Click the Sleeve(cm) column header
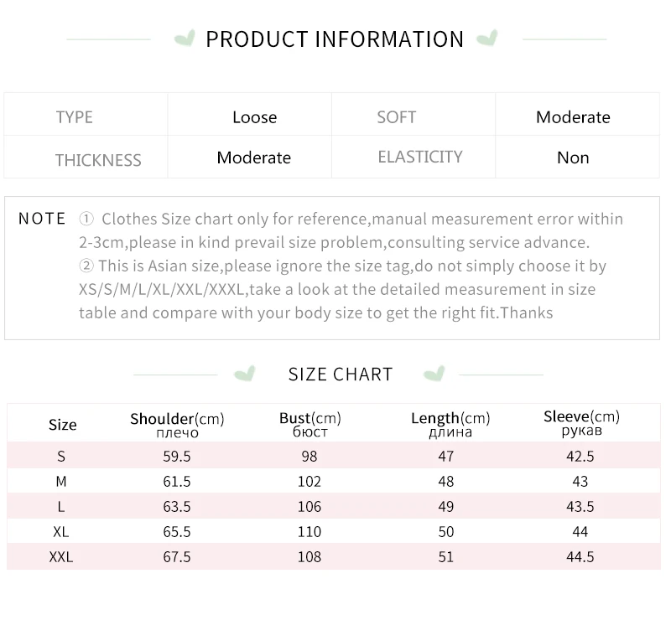 point(581,422)
